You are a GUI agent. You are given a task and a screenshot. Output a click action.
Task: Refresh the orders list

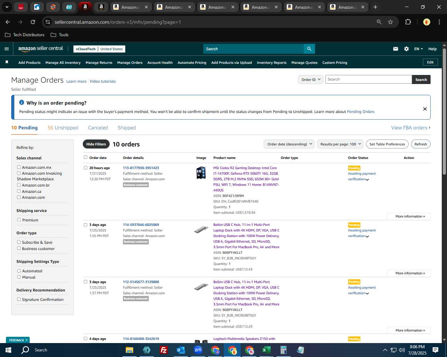click(x=421, y=144)
